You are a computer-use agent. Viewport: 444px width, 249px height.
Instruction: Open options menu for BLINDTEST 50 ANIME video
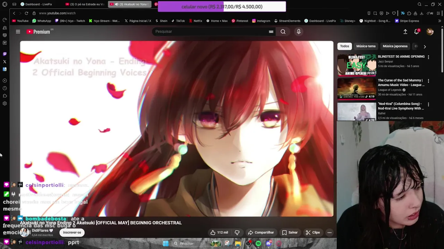(428, 57)
